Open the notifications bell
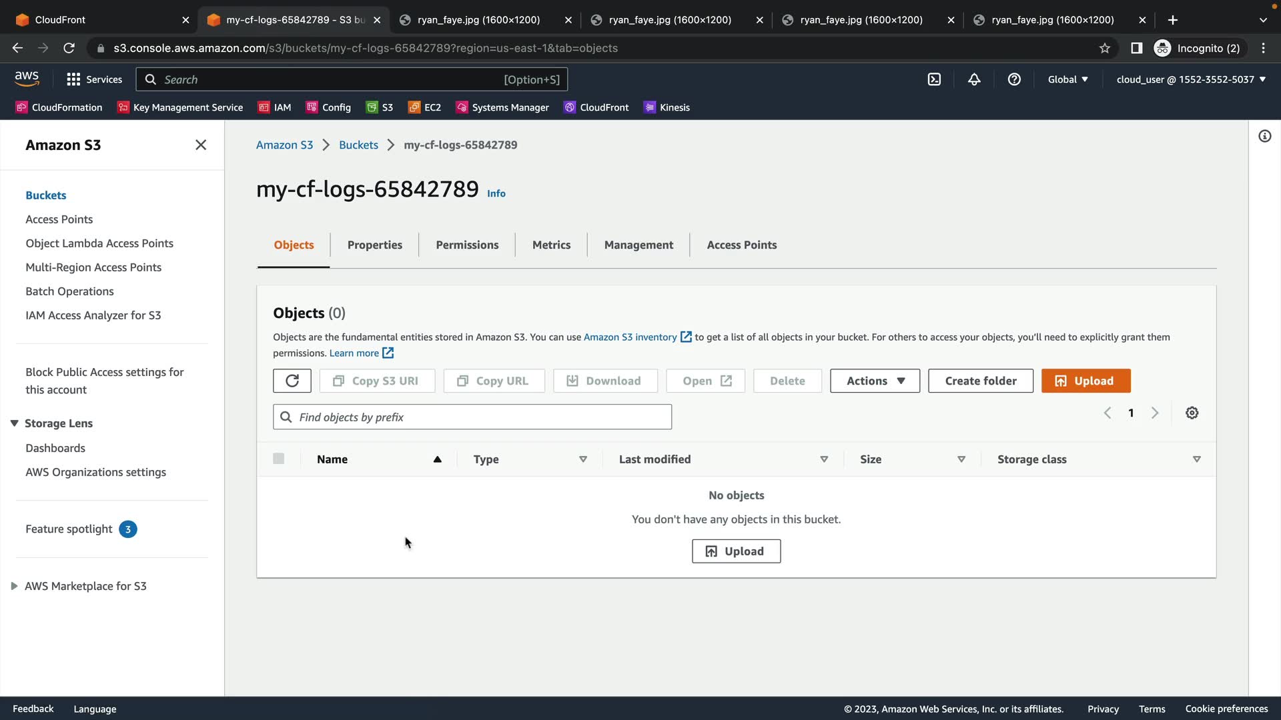 point(974,79)
